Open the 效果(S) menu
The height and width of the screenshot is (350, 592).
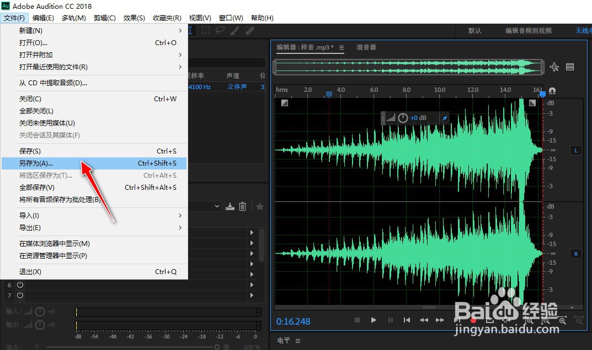coord(134,18)
